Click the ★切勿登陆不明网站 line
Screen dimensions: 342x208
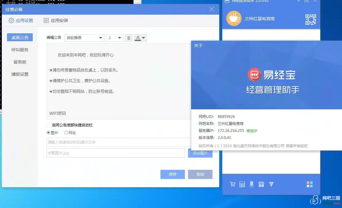click(82, 91)
